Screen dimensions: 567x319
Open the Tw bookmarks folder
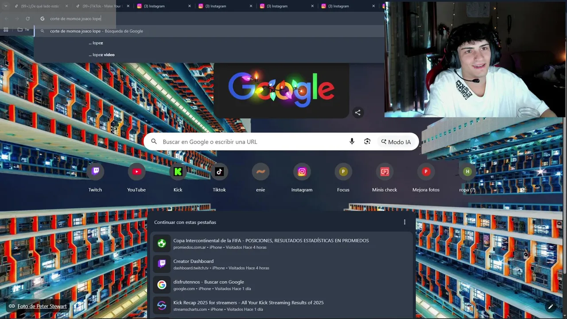click(x=23, y=30)
